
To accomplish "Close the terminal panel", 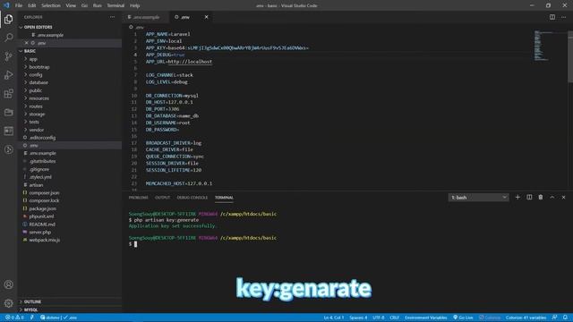I will coord(563,197).
